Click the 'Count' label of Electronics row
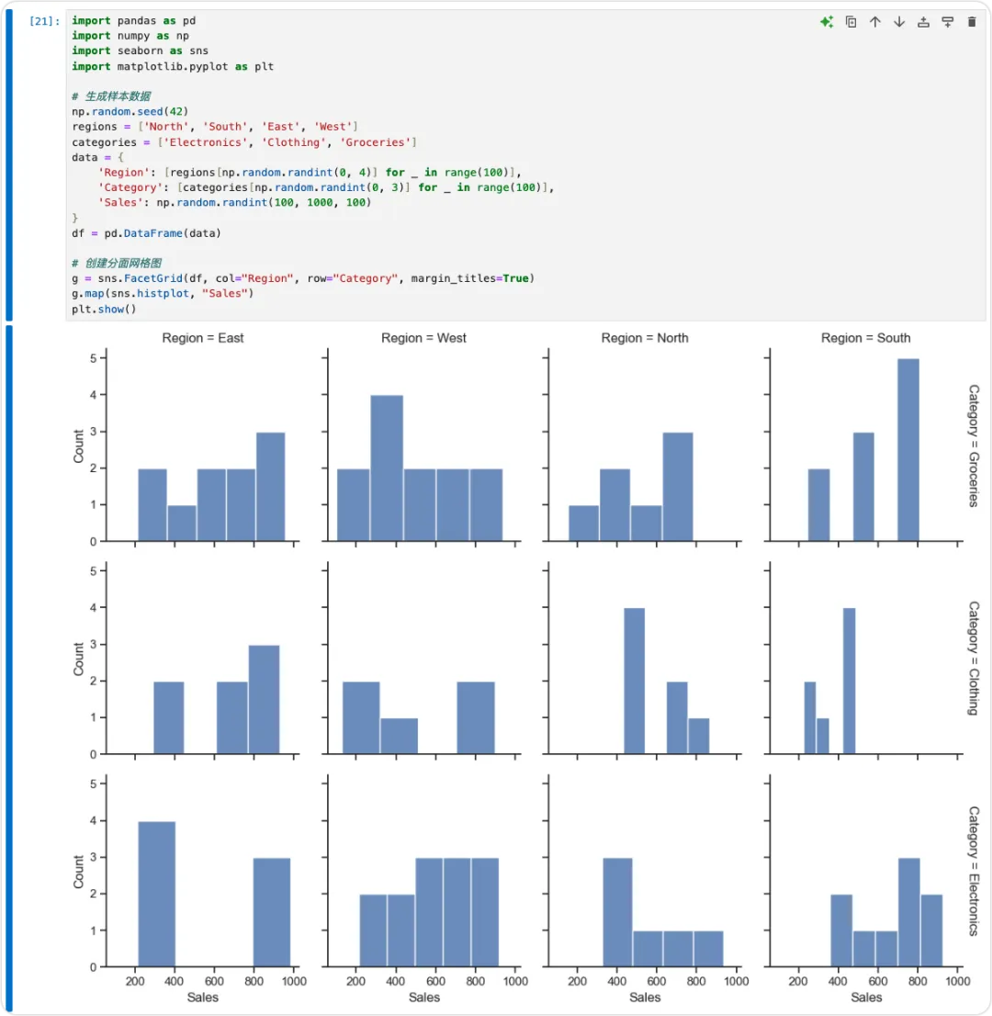This screenshot has height=1016, width=992. pos(78,872)
